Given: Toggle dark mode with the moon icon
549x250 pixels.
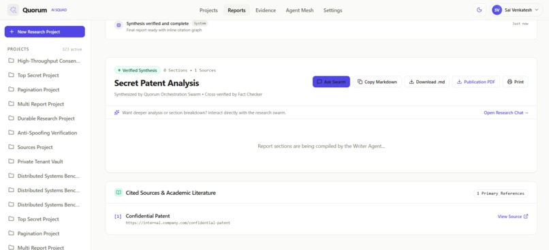Looking at the screenshot, I should click(480, 10).
